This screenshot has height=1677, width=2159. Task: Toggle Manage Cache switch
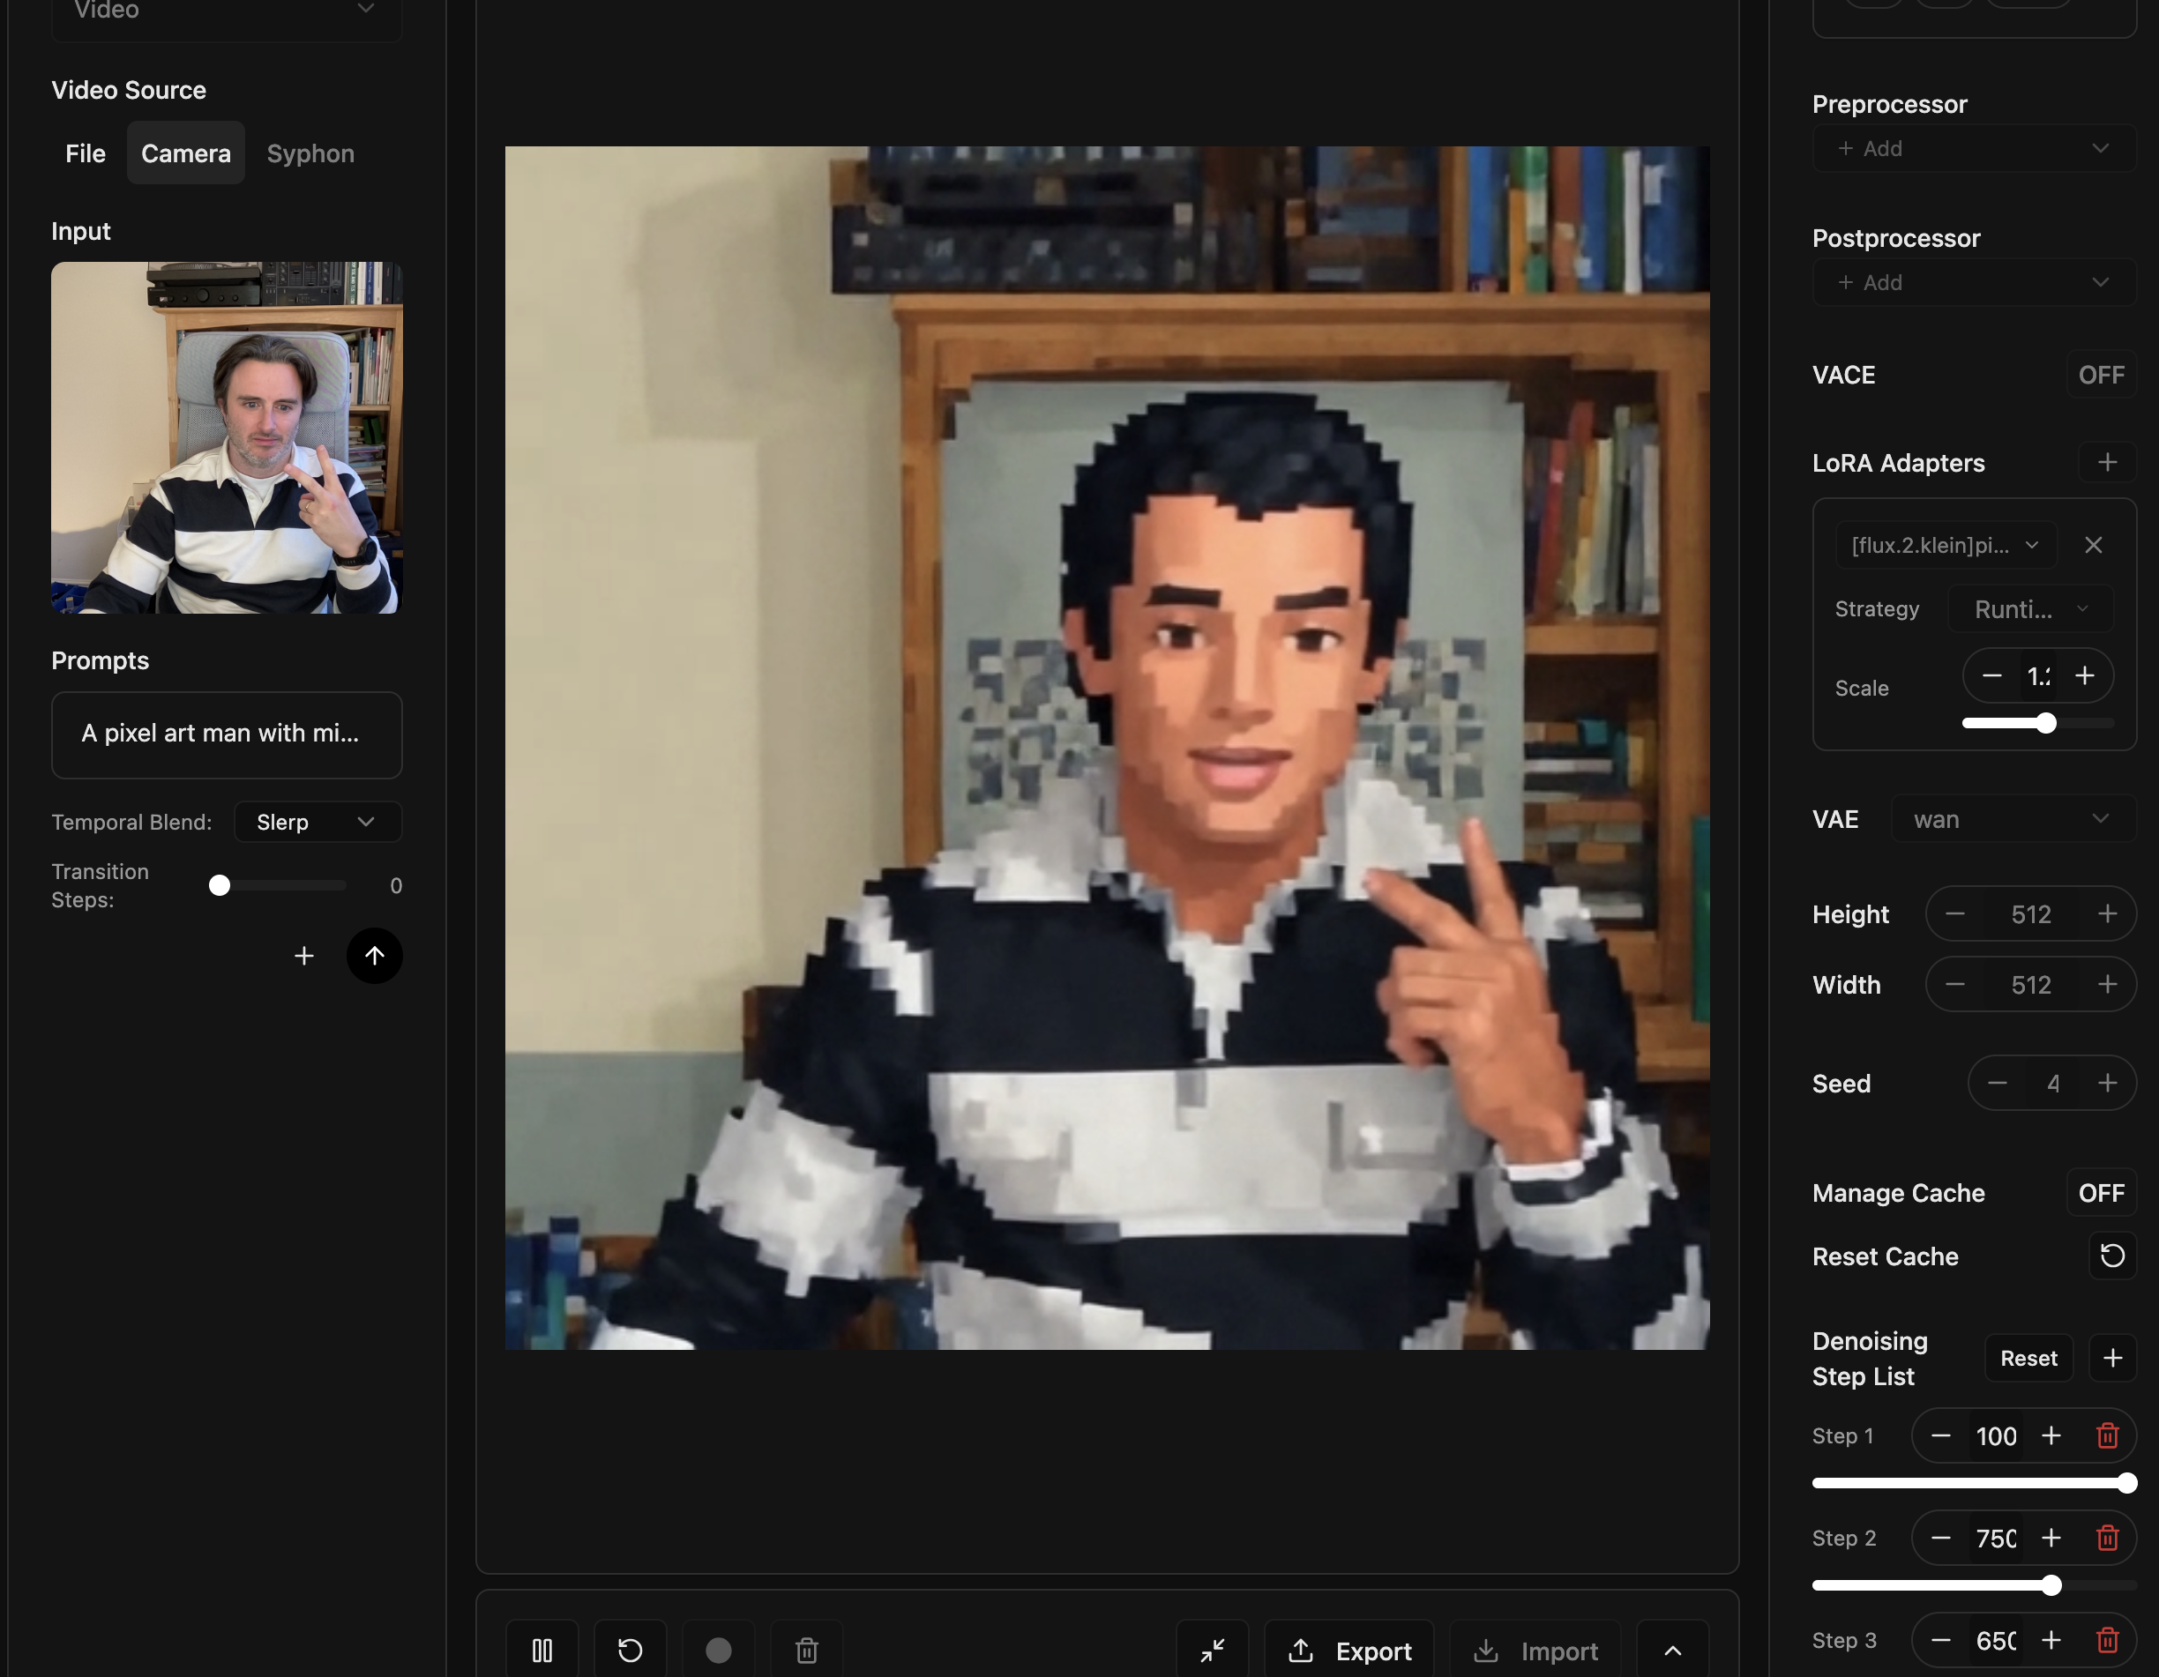(x=2100, y=1192)
